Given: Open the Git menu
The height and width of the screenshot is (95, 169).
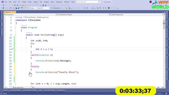Looking at the screenshot, I should pyautogui.click(x=19, y=2).
